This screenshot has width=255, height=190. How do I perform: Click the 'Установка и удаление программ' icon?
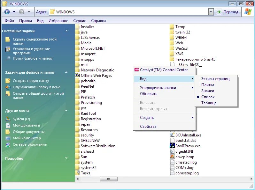[8, 49]
